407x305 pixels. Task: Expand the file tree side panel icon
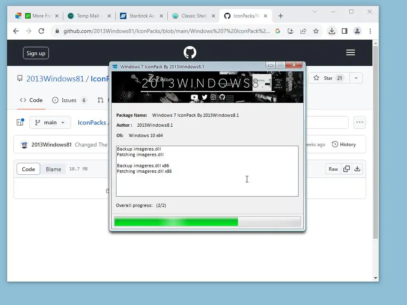tap(20, 122)
